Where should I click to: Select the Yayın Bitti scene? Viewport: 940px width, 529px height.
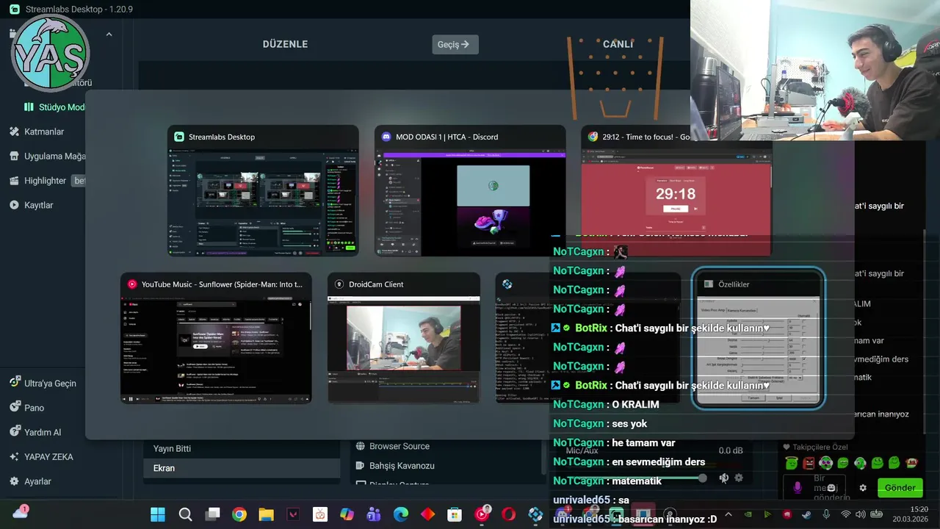242,448
